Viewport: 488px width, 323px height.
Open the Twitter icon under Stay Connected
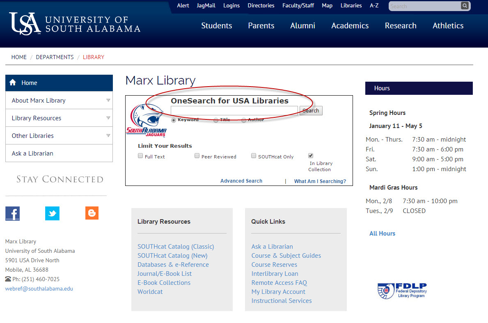tap(52, 213)
